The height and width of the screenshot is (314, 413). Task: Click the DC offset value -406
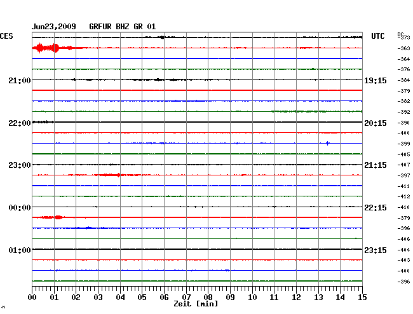point(403,239)
